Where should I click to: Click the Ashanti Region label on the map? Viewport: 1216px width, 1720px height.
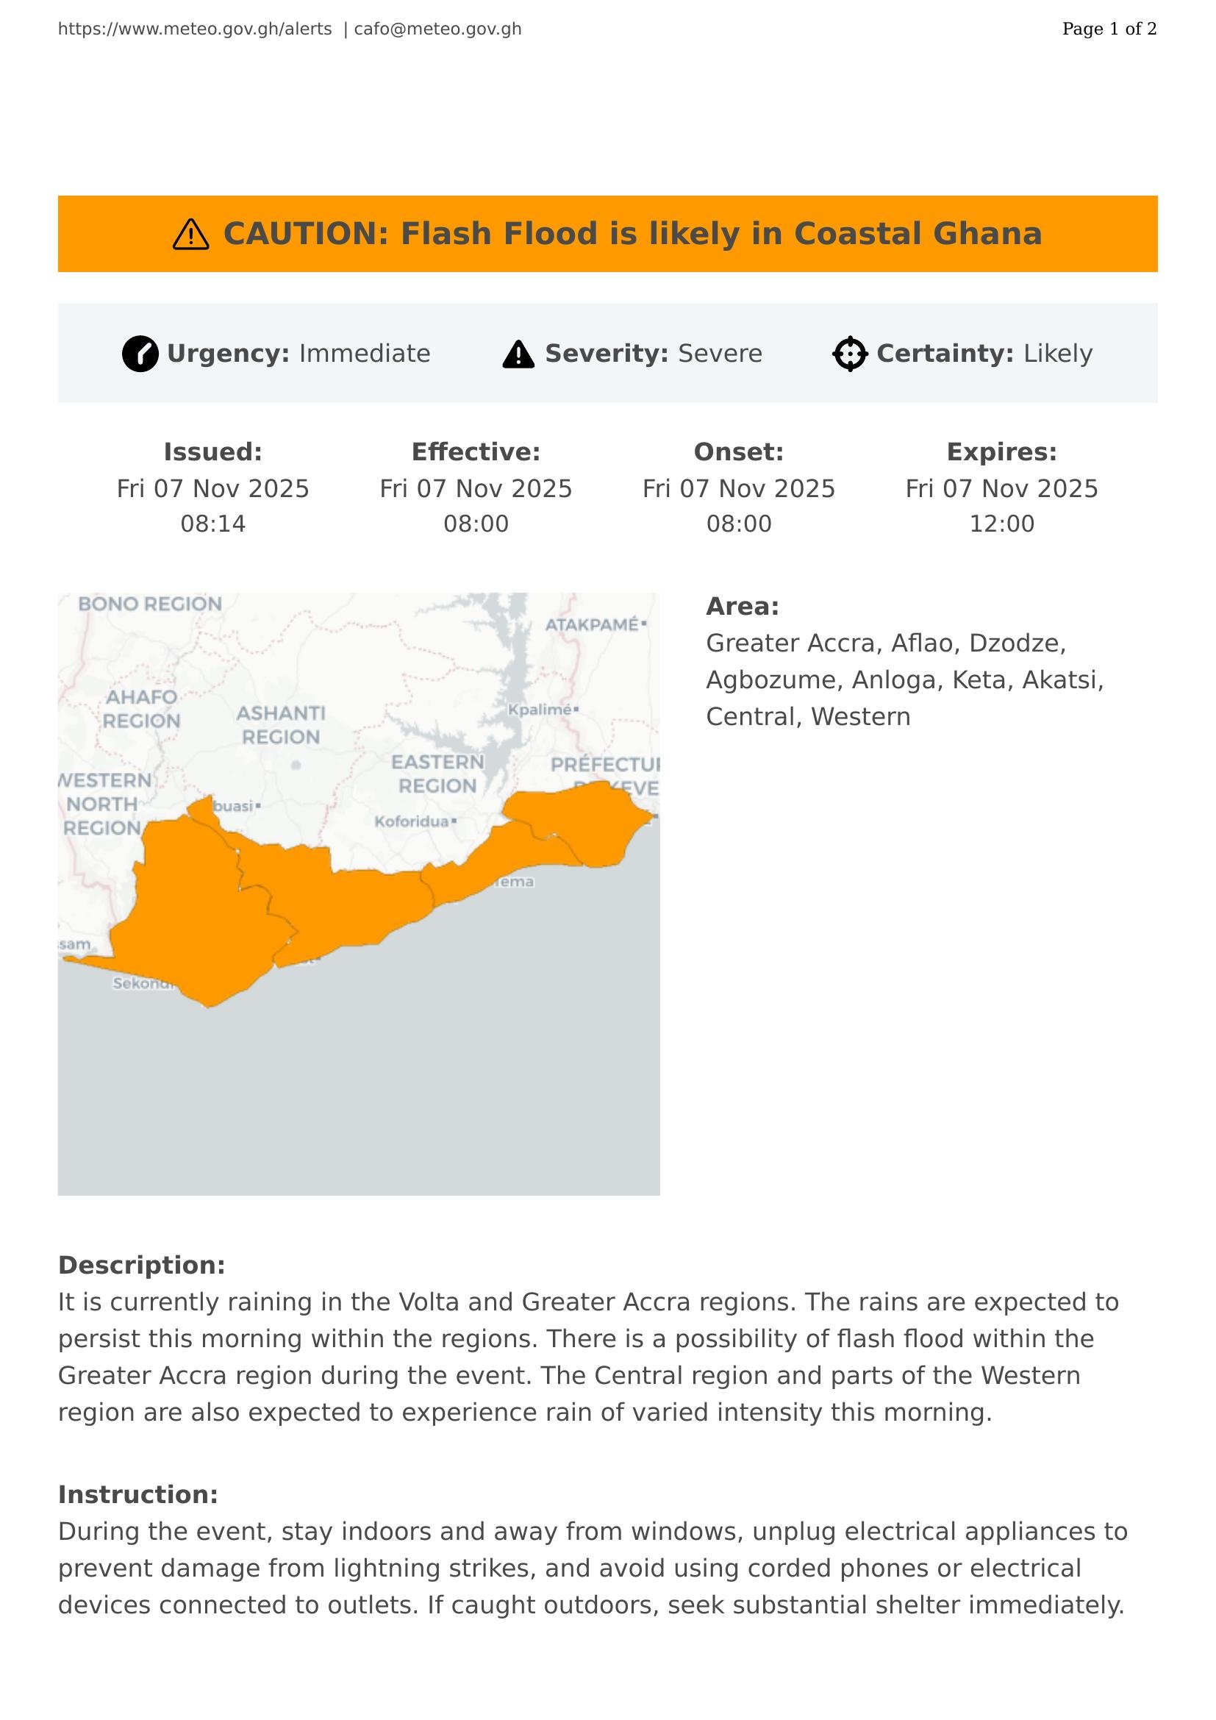(x=281, y=724)
